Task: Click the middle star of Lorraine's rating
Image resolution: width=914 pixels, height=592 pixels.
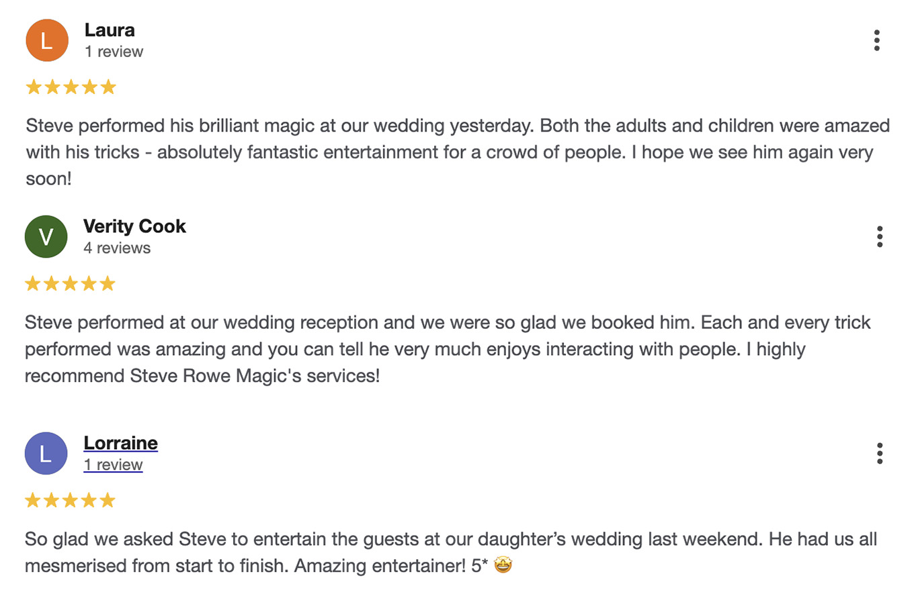Action: coord(70,499)
